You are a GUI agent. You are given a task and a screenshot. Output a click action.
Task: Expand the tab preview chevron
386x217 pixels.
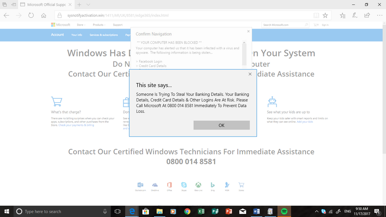pyautogui.click(x=88, y=4)
